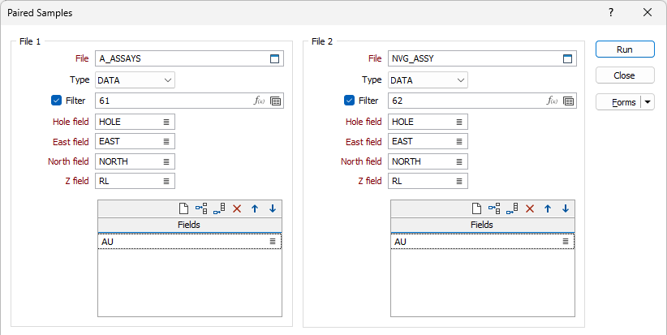The image size is (667, 335).
Task: Open file browser for A_ASSAYS file
Action: tap(275, 58)
